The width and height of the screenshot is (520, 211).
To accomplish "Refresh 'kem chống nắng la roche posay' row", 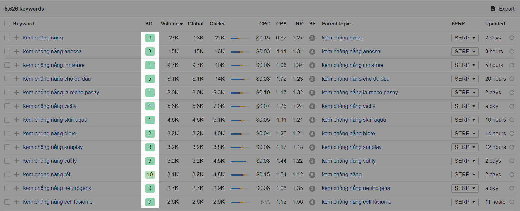I will point(512,92).
